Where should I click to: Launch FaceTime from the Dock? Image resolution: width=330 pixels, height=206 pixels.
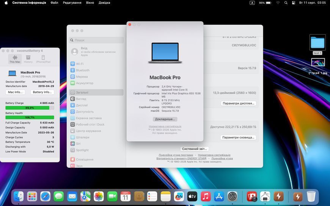(112, 197)
